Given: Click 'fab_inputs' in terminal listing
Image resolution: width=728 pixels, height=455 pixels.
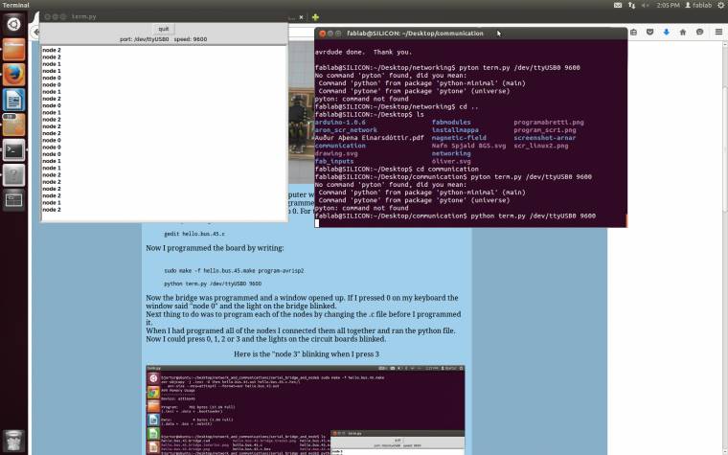Looking at the screenshot, I should tap(334, 161).
